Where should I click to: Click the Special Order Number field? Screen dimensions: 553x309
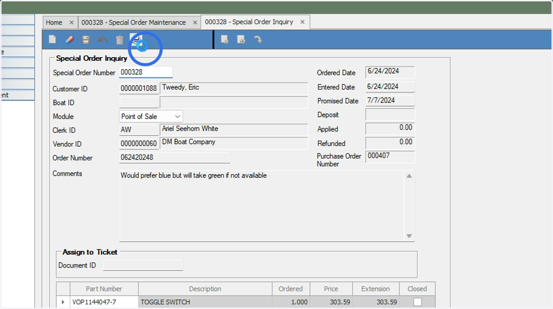pyautogui.click(x=146, y=72)
